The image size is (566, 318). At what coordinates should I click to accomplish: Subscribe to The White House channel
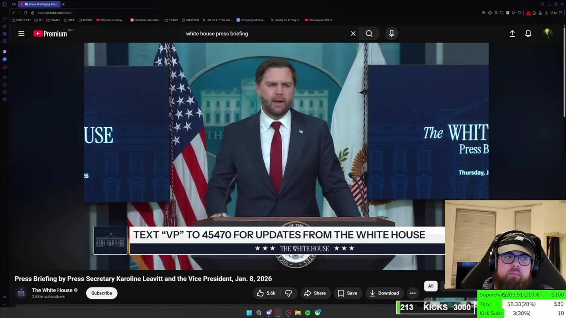102,293
